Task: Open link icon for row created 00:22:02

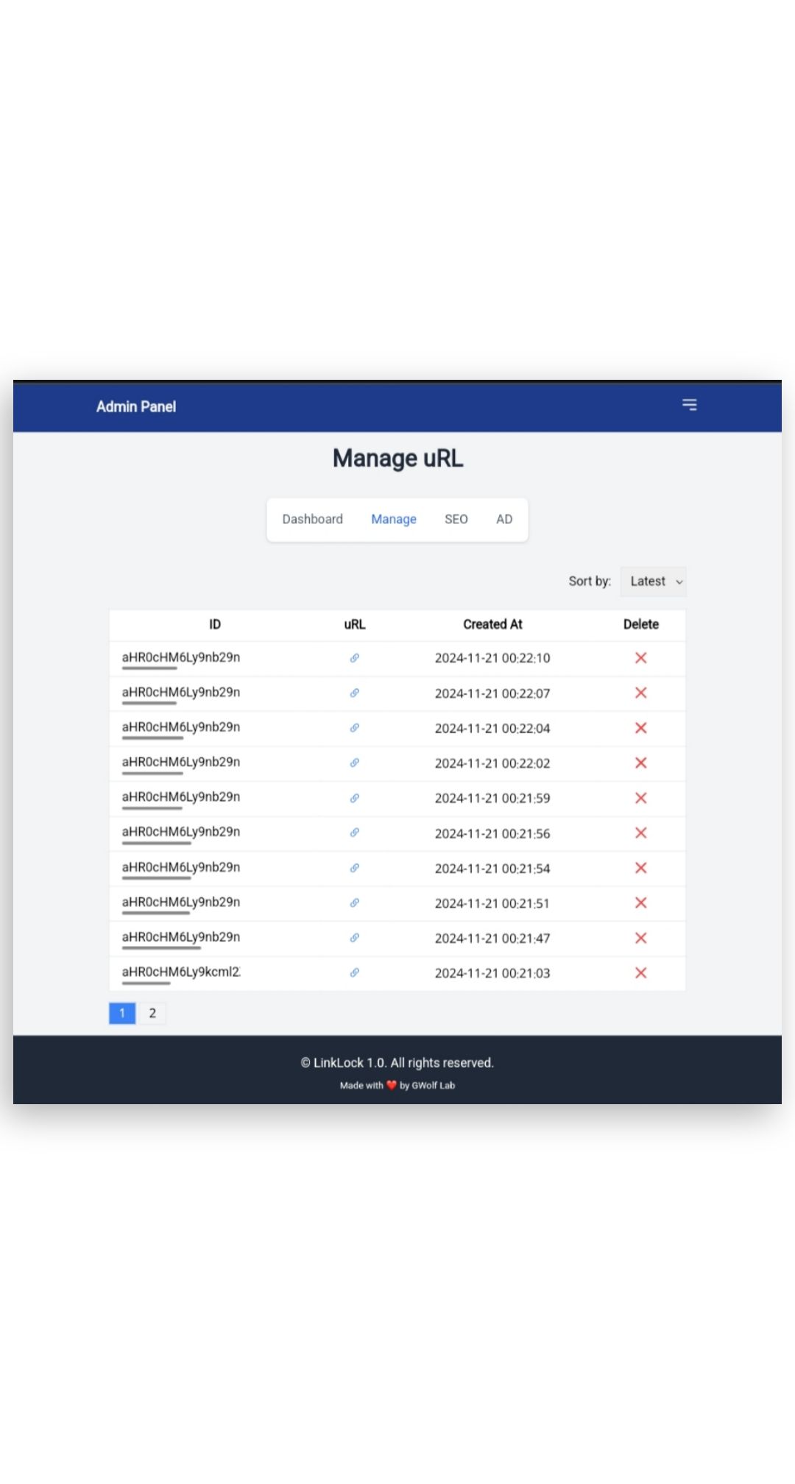Action: (x=354, y=763)
